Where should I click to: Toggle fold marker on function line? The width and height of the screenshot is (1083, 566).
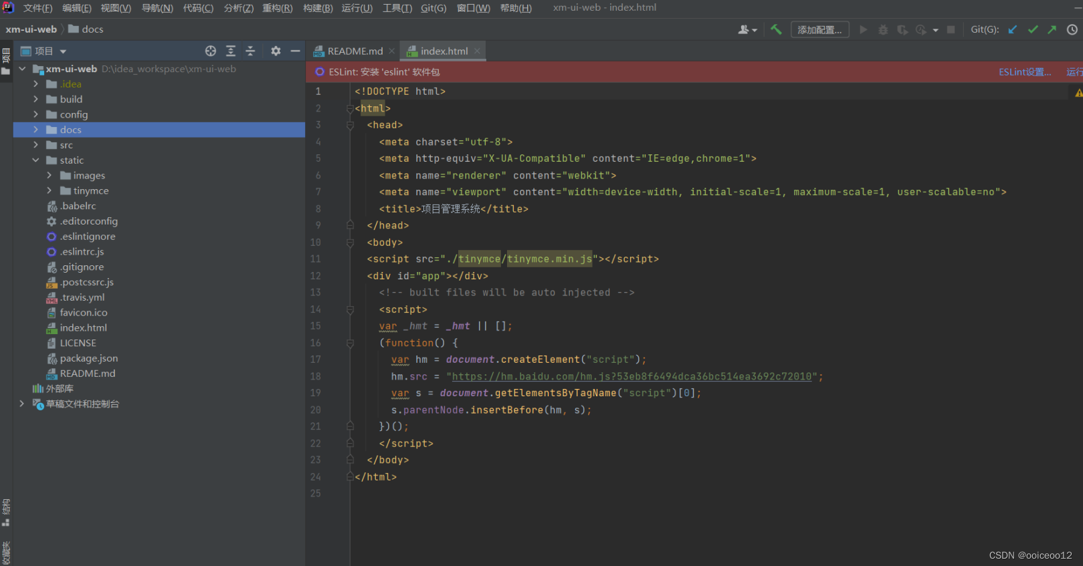[x=350, y=343]
